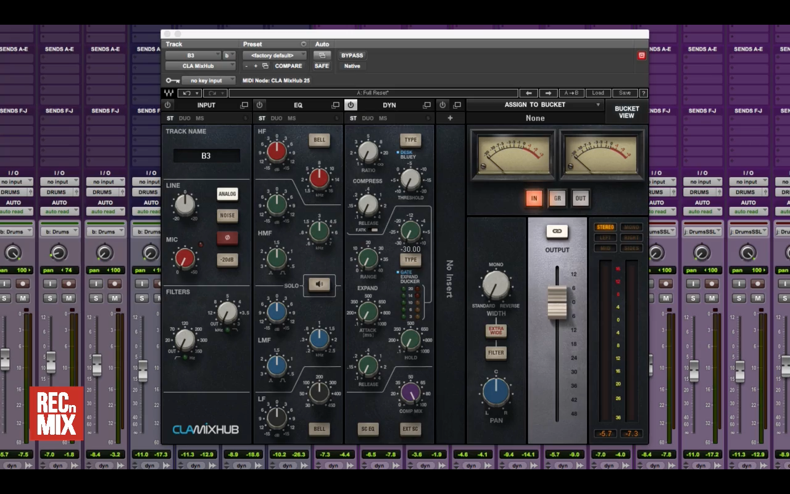Enable the NOISE switch

tap(227, 216)
